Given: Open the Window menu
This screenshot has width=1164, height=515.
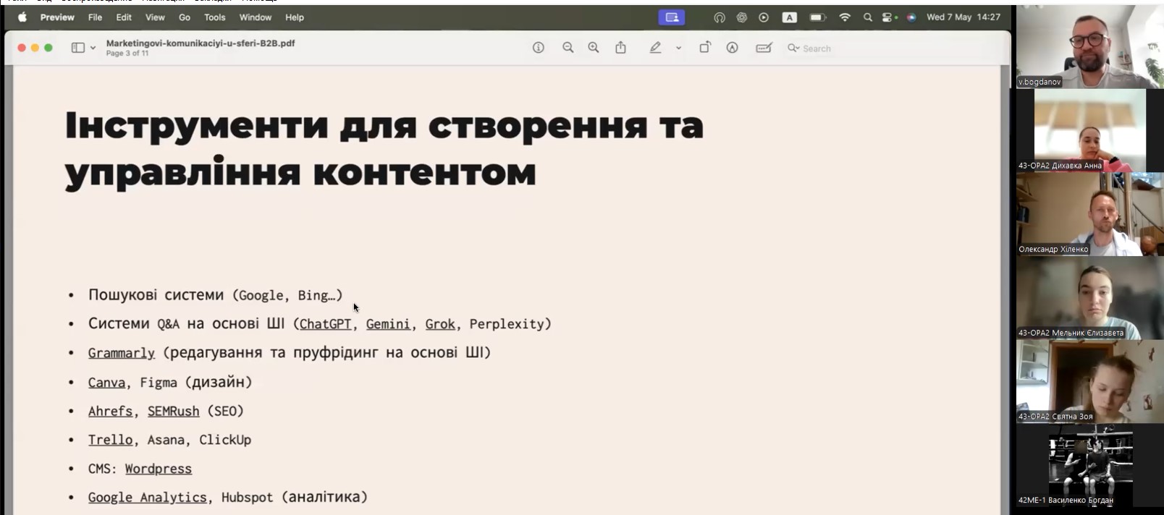Looking at the screenshot, I should [x=256, y=17].
